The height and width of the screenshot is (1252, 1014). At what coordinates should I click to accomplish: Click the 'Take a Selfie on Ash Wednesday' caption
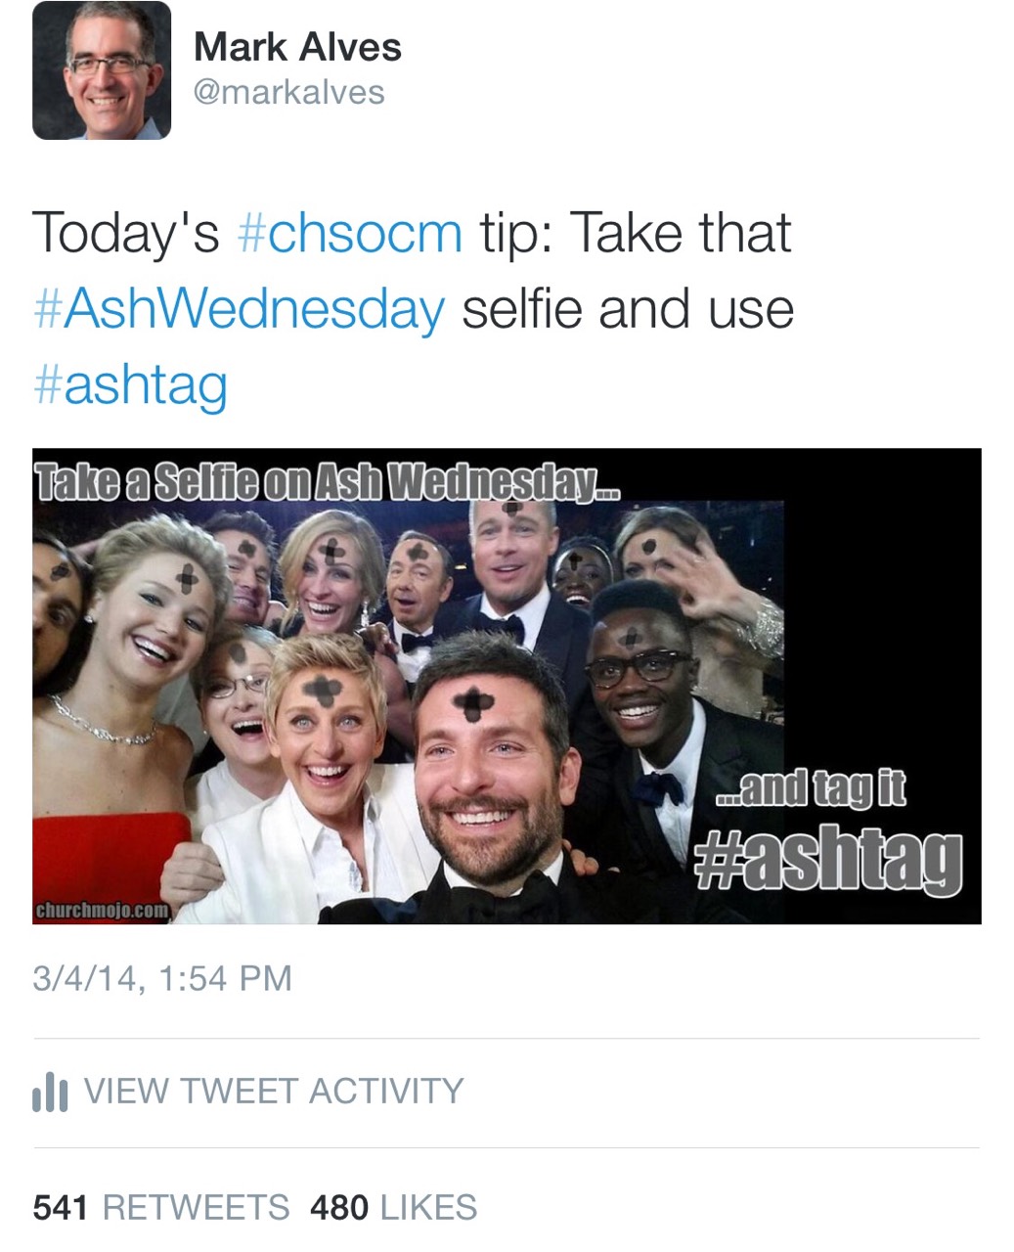[x=326, y=479]
